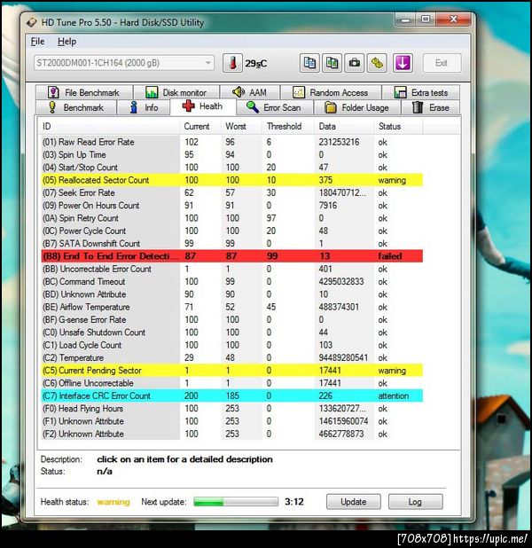
Task: Click the HD Tune title bar app icon
Action: [31, 23]
